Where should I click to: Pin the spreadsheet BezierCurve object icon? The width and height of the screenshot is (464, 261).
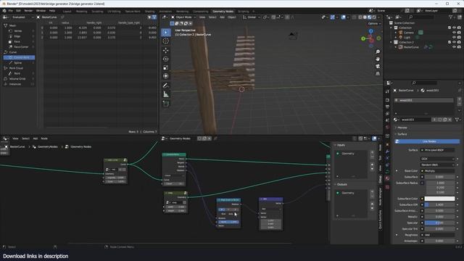[x=62, y=17]
